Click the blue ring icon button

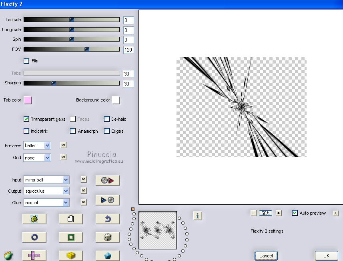[x=34, y=237]
